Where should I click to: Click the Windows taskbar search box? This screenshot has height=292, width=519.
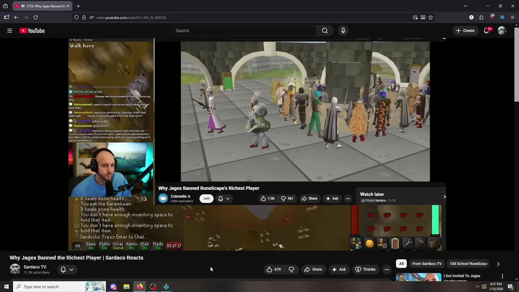(59, 287)
